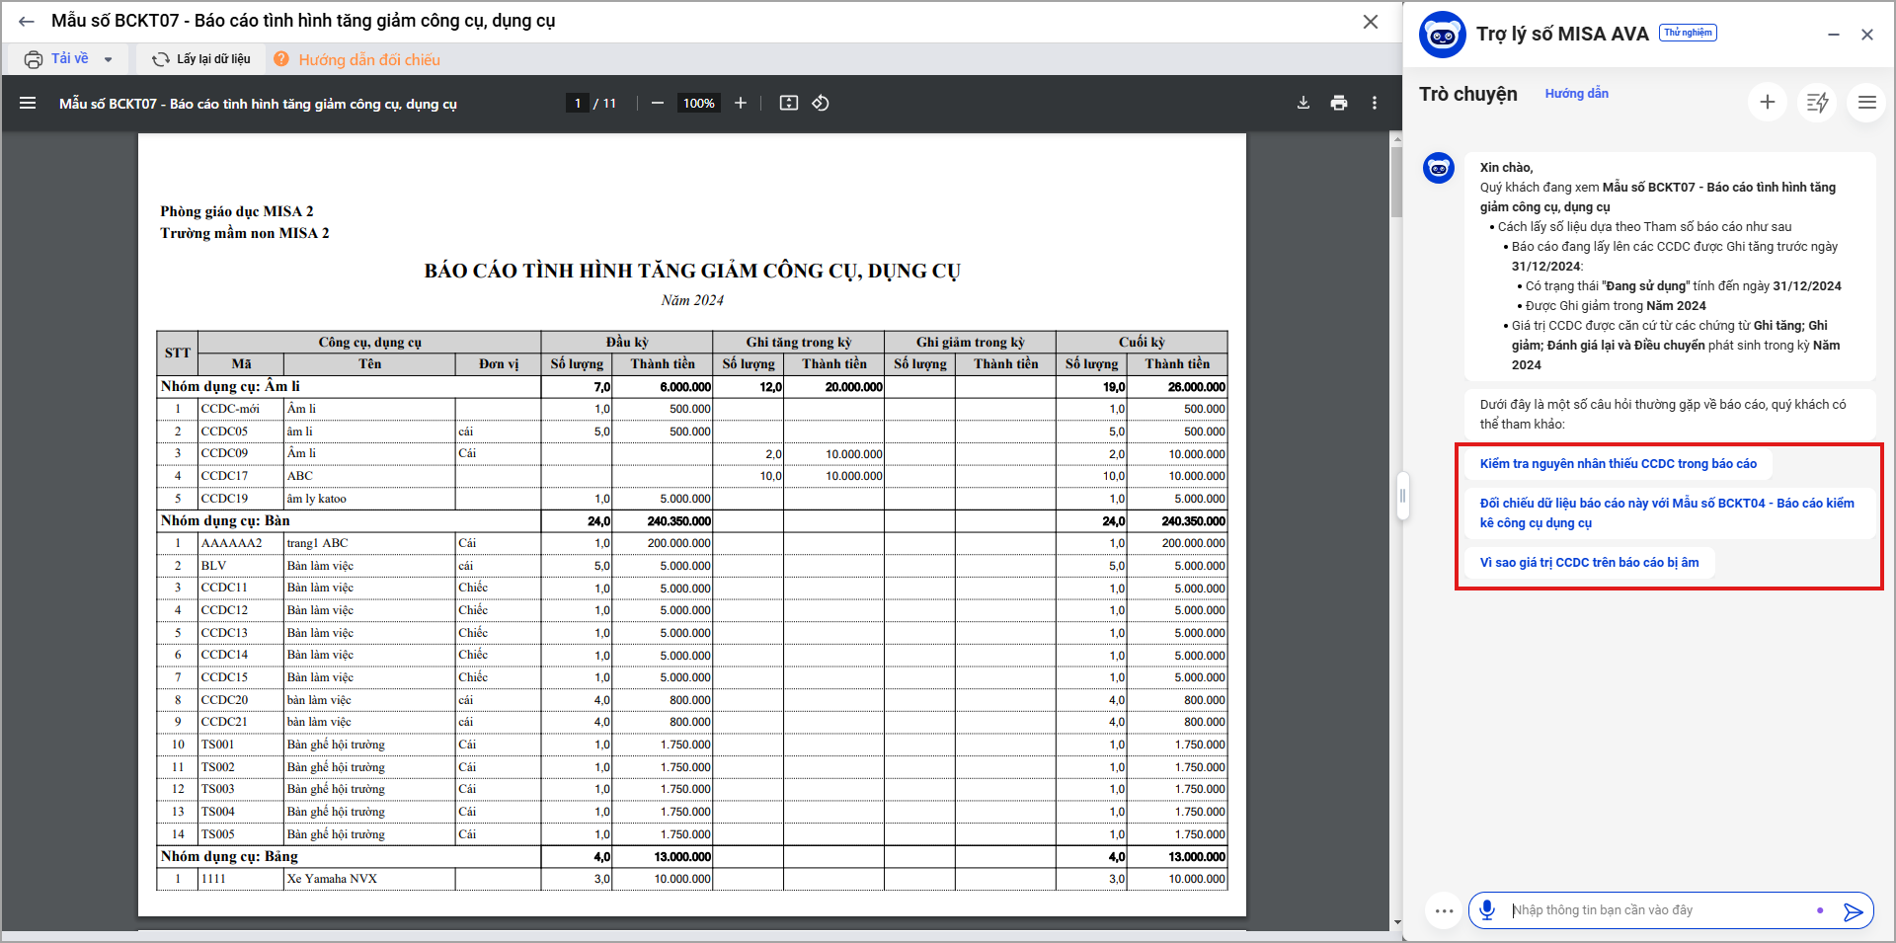
Task: Click the Nhóm dụng cụ: Bảng row
Action: click(692, 856)
